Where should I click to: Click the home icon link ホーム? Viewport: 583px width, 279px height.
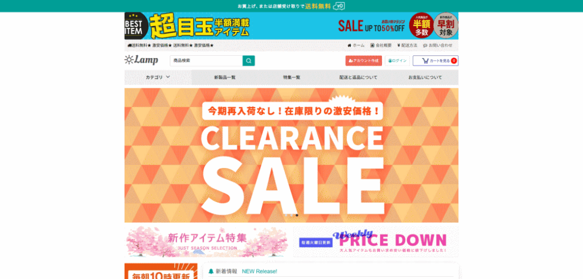(356, 46)
